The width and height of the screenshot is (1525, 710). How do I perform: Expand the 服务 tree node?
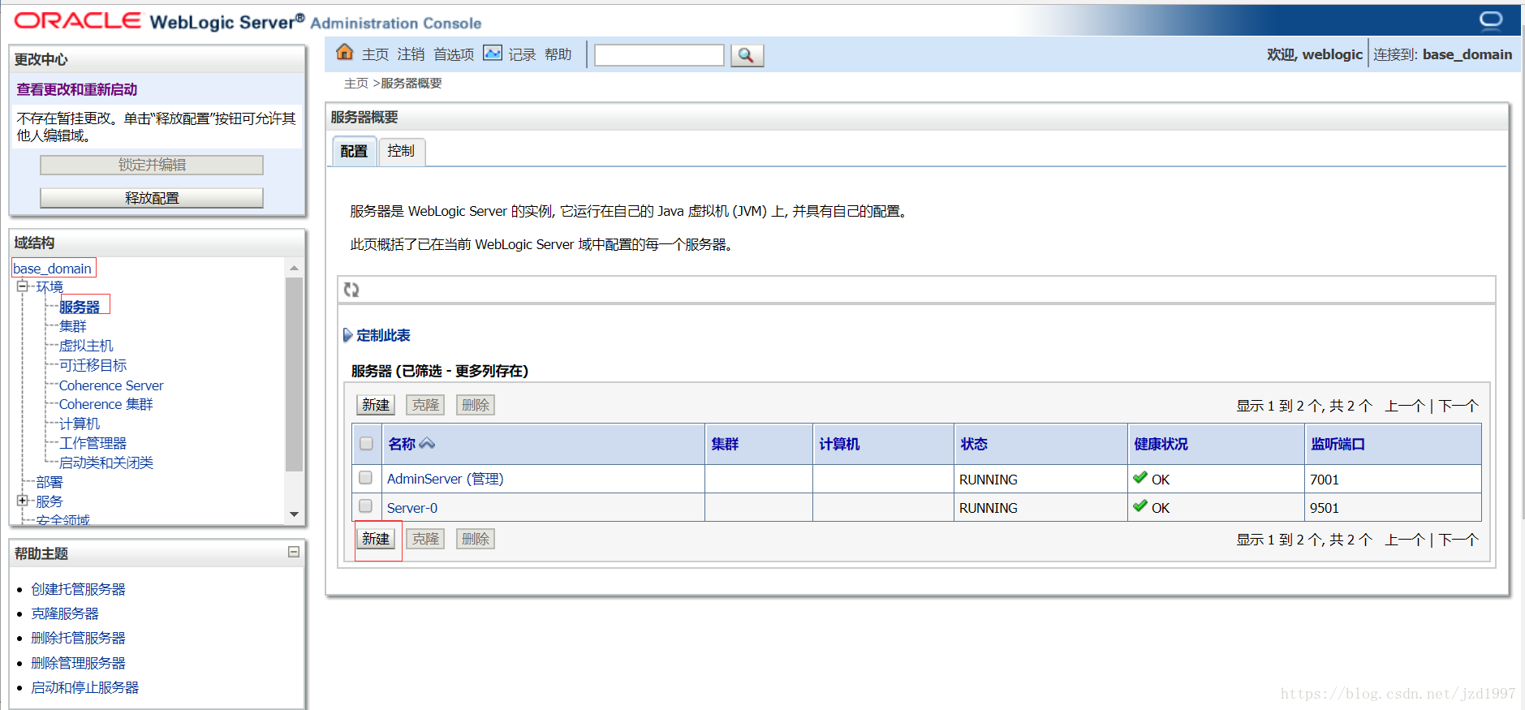coord(23,501)
